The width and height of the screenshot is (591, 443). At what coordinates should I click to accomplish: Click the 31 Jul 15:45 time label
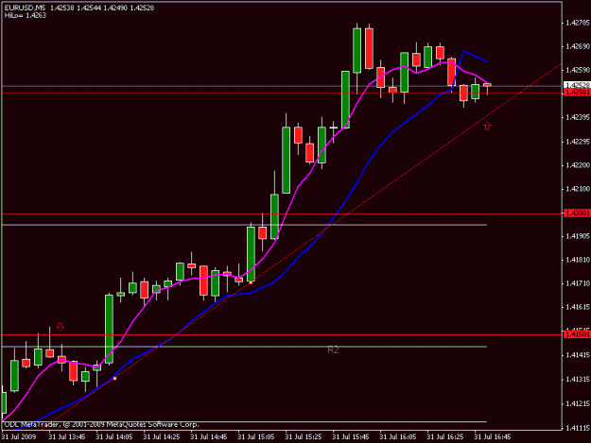coord(351,437)
